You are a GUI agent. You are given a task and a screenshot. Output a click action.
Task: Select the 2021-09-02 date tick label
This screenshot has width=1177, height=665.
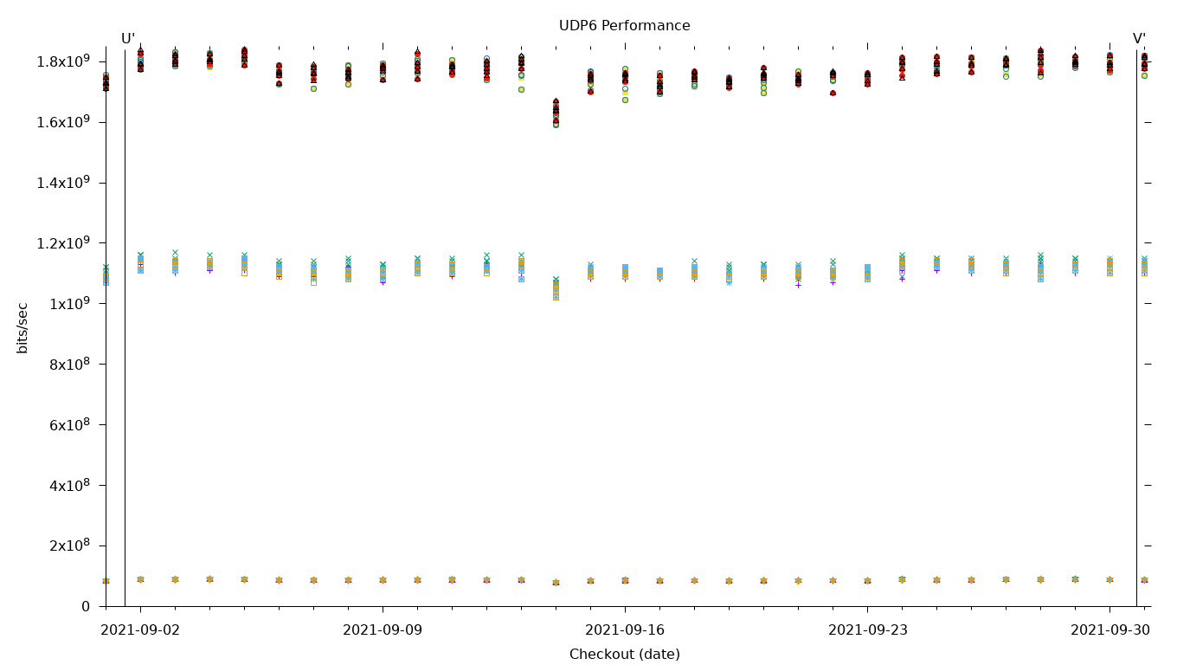point(140,630)
